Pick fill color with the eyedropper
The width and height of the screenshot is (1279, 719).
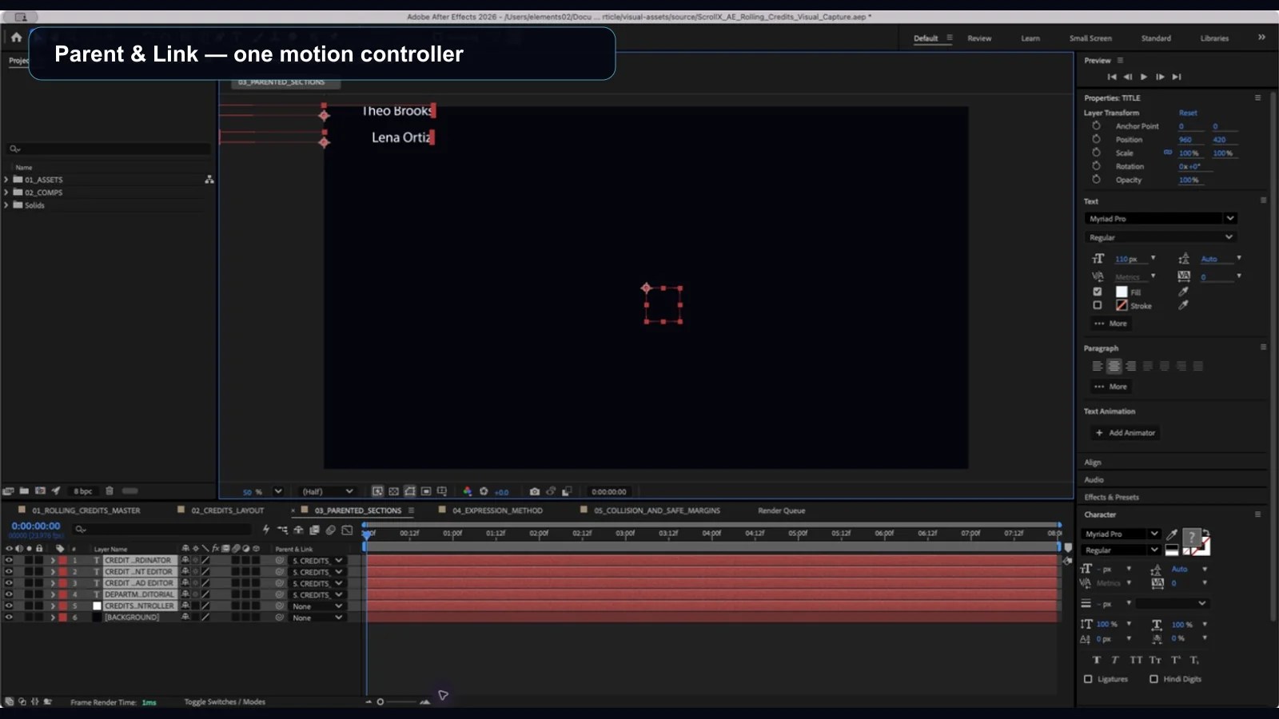tap(1183, 292)
